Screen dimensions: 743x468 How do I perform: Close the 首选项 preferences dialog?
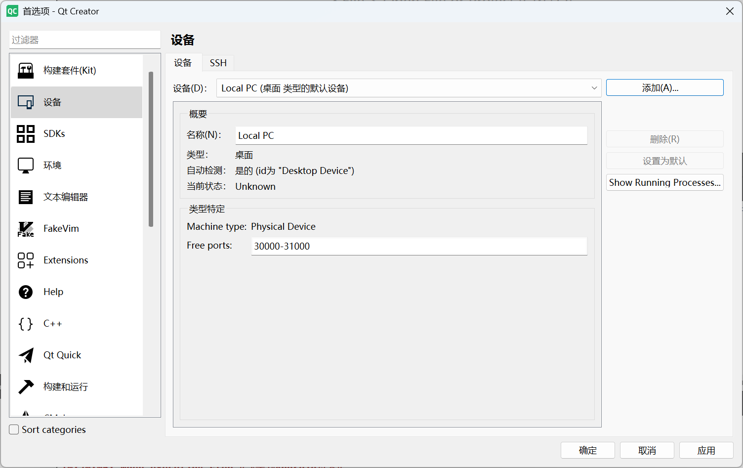(730, 11)
